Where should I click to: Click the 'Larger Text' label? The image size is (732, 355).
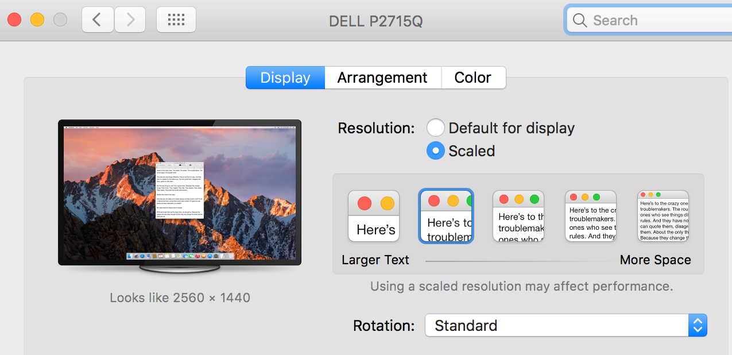[375, 260]
